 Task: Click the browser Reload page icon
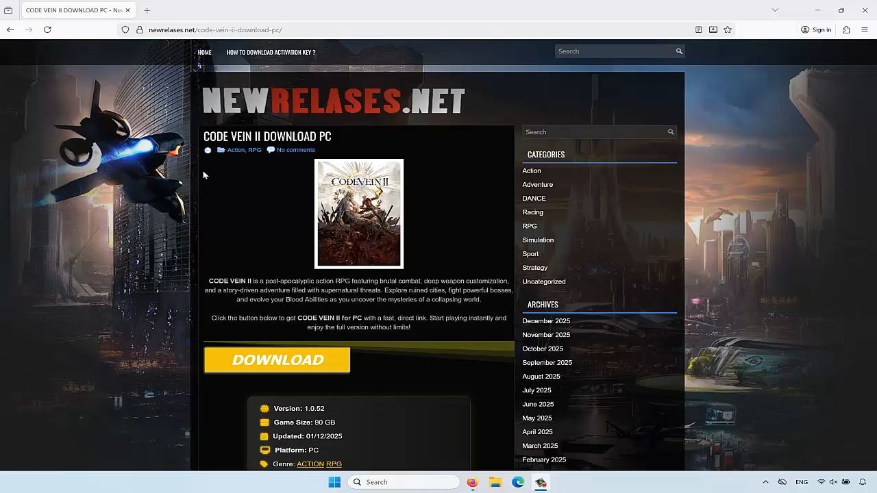(47, 29)
